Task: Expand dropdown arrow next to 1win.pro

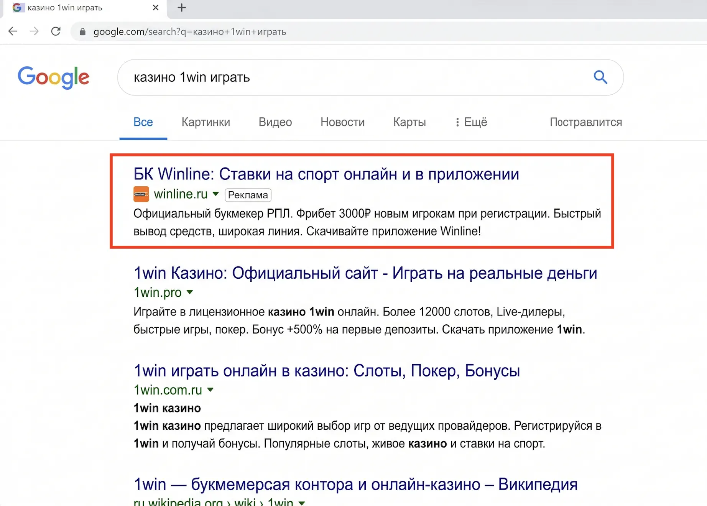Action: click(190, 292)
